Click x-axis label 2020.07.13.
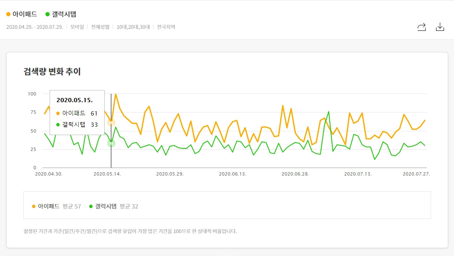The width and height of the screenshot is (454, 256). pos(358,174)
